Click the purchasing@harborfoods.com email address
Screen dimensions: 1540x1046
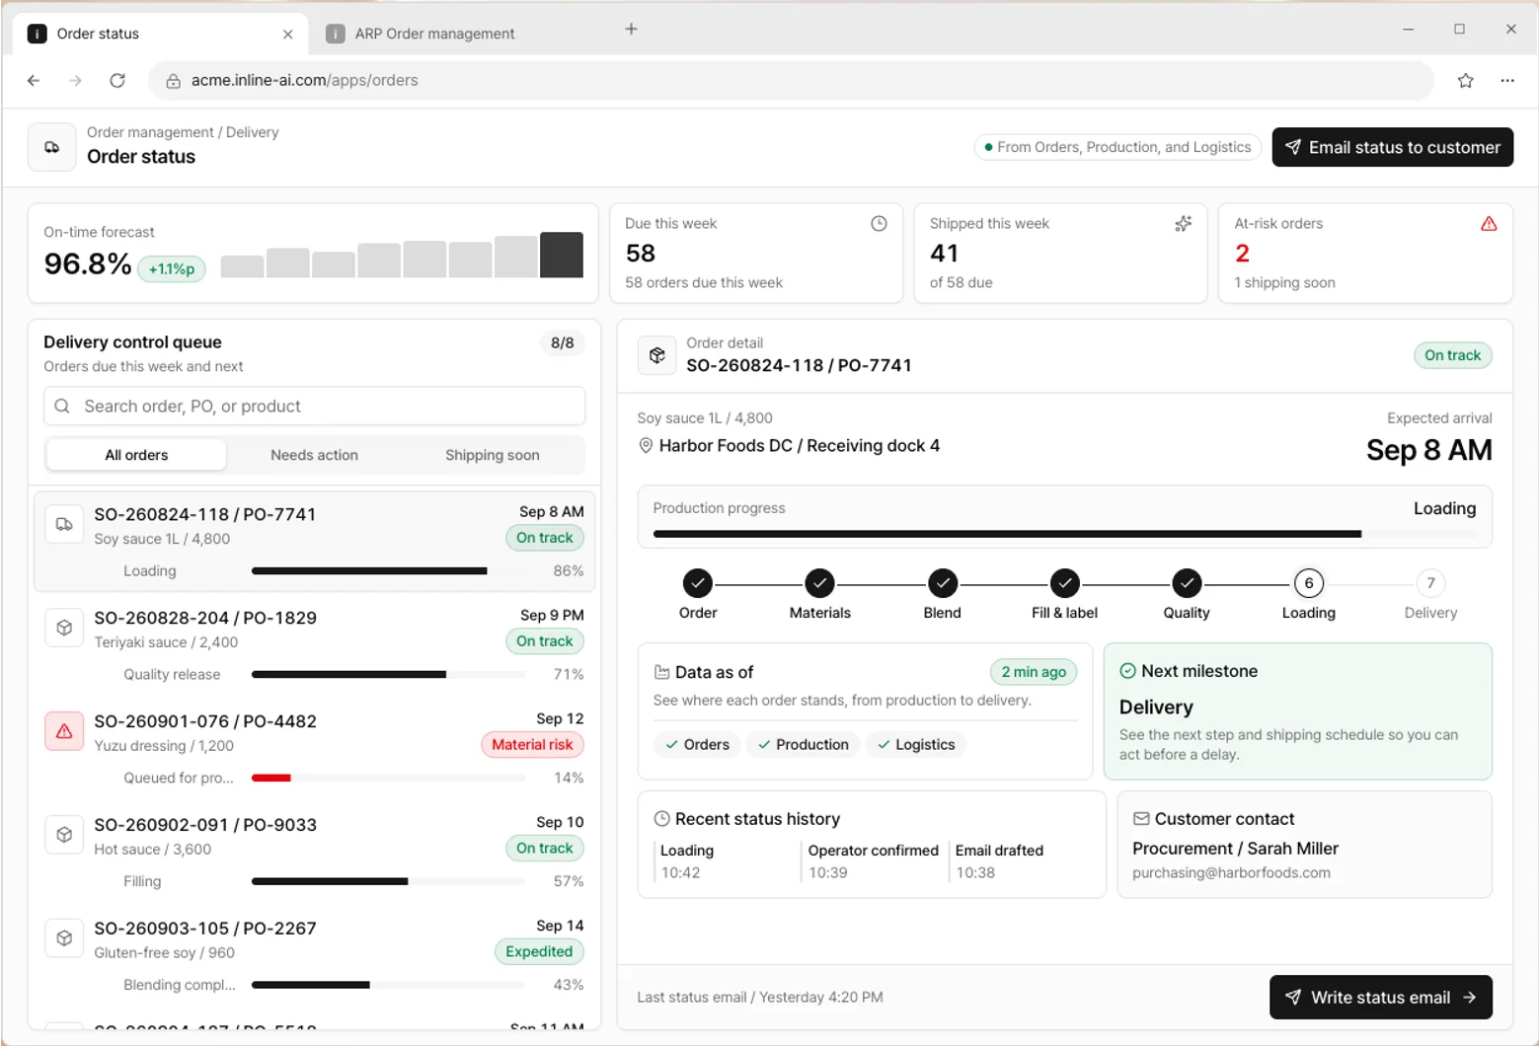coord(1231,873)
